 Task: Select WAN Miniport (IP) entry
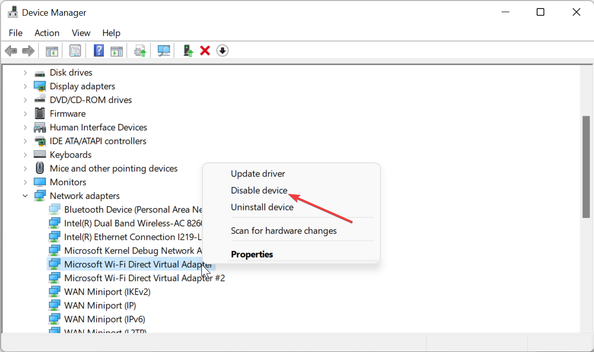click(x=100, y=305)
